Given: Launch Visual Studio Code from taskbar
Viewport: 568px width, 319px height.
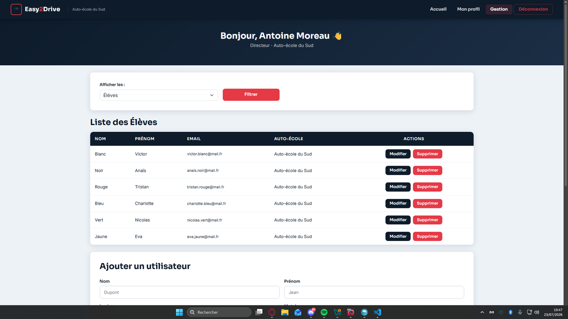Looking at the screenshot, I should point(377,312).
